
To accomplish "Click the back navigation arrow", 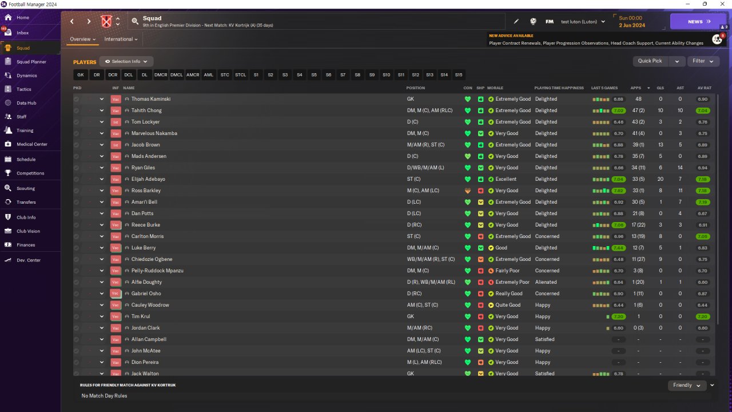I will (72, 22).
